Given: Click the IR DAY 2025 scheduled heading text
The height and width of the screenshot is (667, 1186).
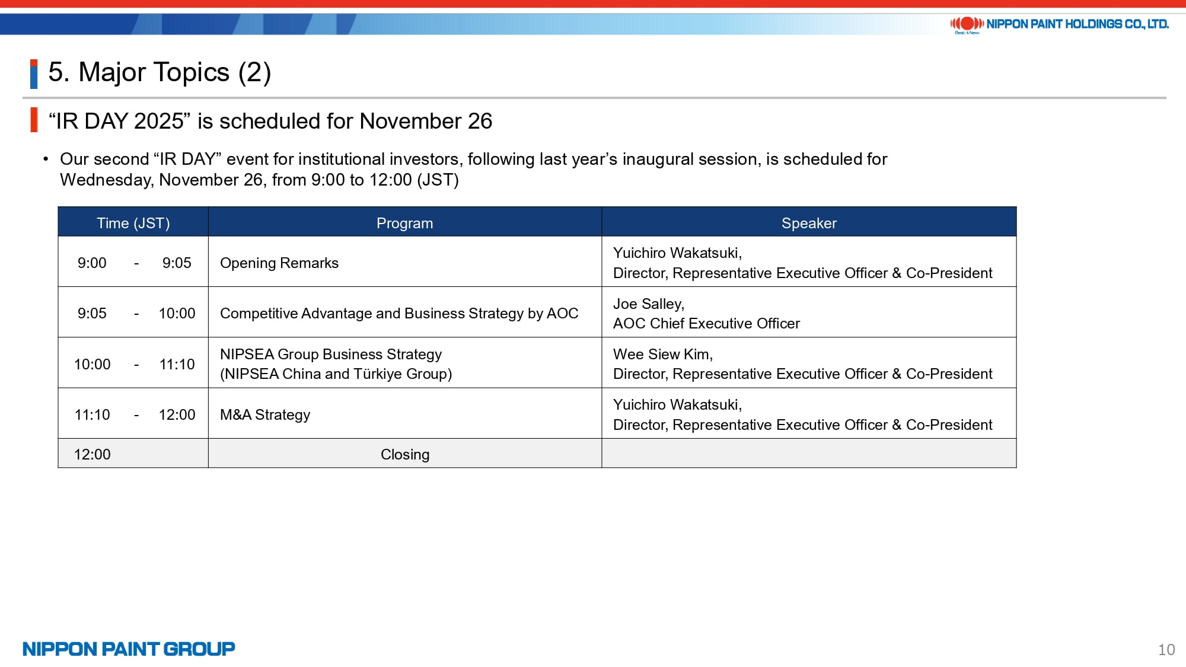Looking at the screenshot, I should (x=270, y=121).
